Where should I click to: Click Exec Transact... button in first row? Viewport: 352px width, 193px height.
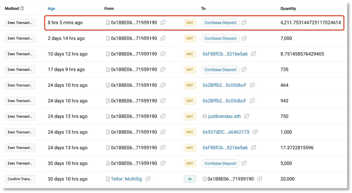pos(20,23)
